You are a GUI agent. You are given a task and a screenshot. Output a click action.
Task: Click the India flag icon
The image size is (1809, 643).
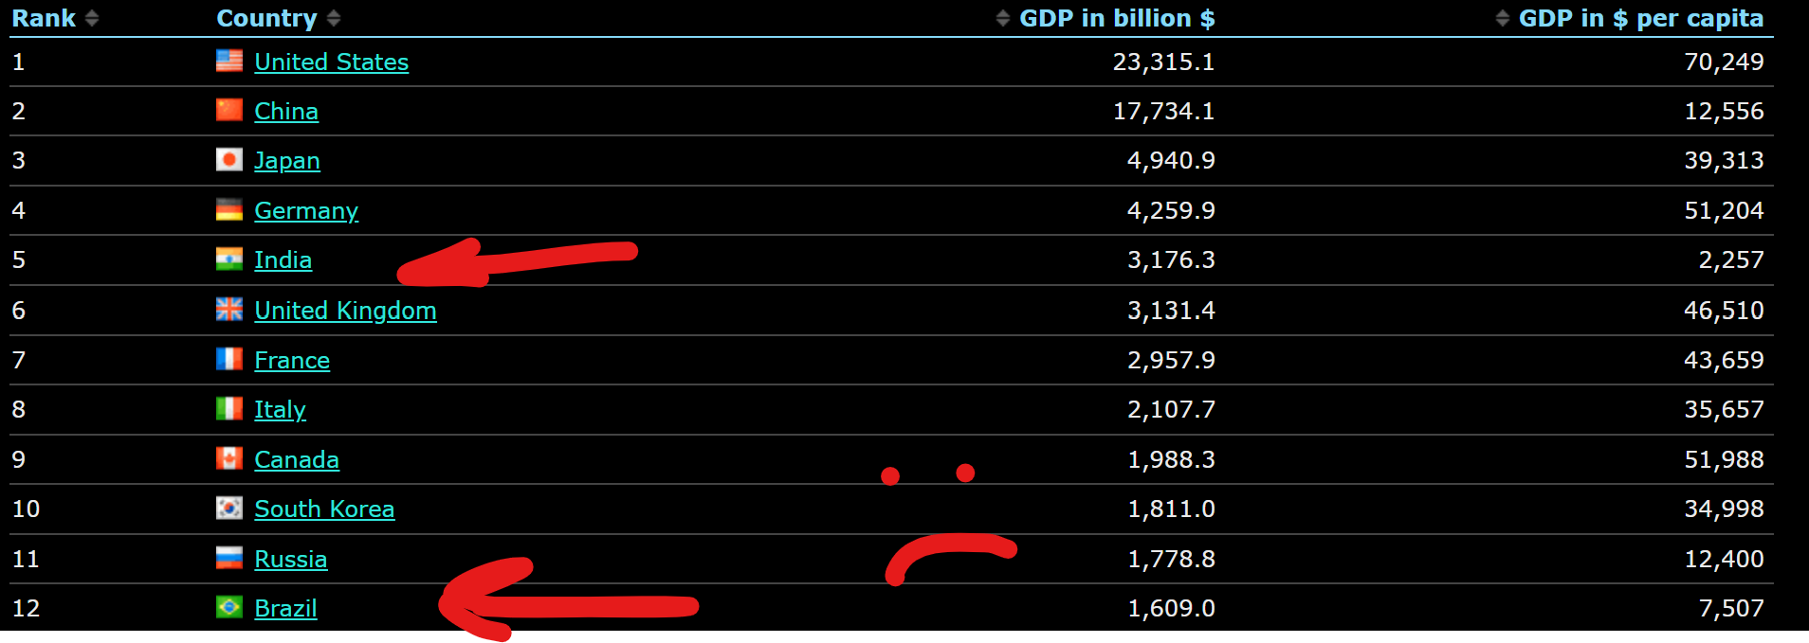(x=228, y=259)
